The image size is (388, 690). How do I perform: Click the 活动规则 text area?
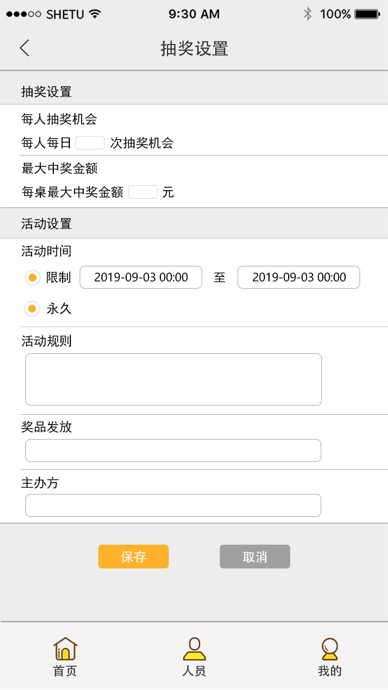pyautogui.click(x=173, y=379)
